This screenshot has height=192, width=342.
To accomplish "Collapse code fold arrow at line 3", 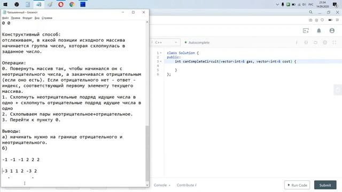I will (x=161, y=61).
